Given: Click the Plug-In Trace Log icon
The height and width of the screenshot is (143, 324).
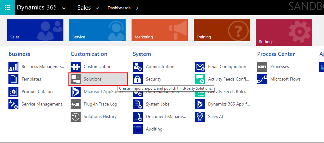Looking at the screenshot, I should pyautogui.click(x=76, y=104).
